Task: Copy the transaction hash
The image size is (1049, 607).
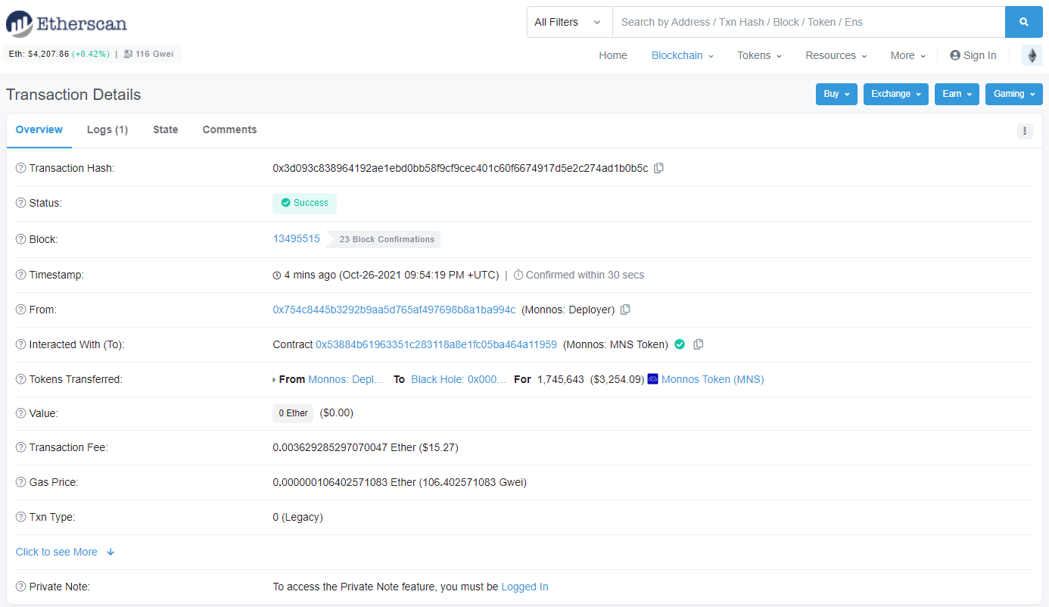Action: 658,168
